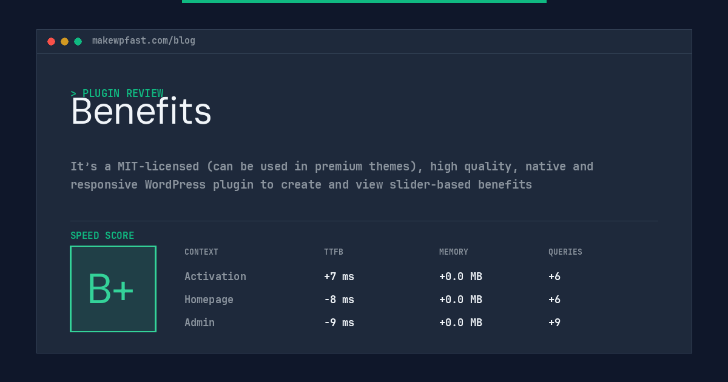Click Homepage row '+6' queries value

(554, 300)
